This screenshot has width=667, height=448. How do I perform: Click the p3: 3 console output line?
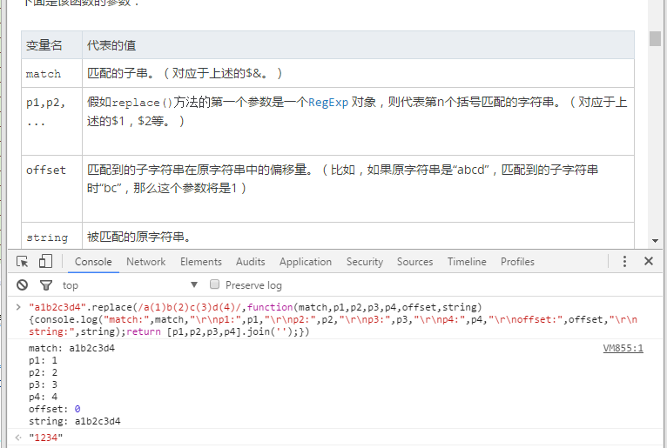pyautogui.click(x=43, y=384)
